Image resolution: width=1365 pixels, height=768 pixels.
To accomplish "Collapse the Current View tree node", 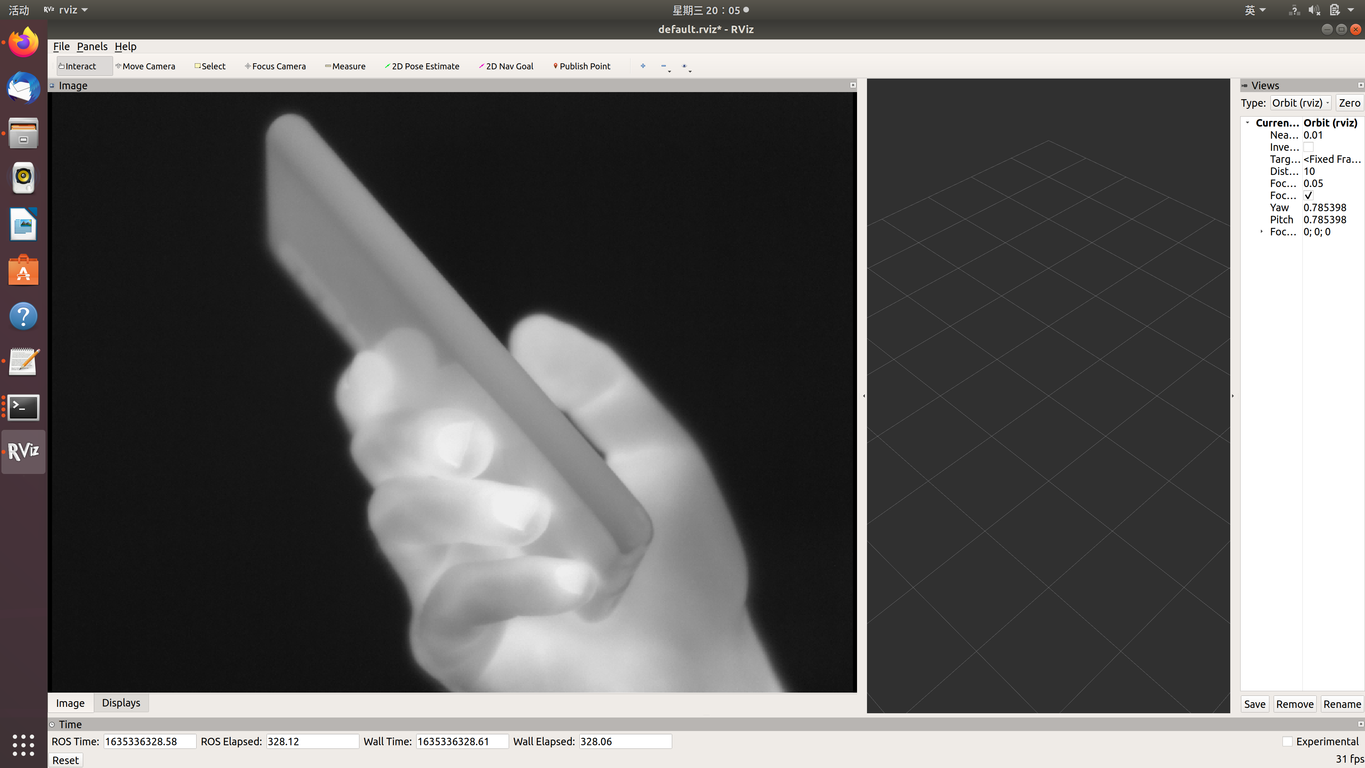I will click(1247, 123).
